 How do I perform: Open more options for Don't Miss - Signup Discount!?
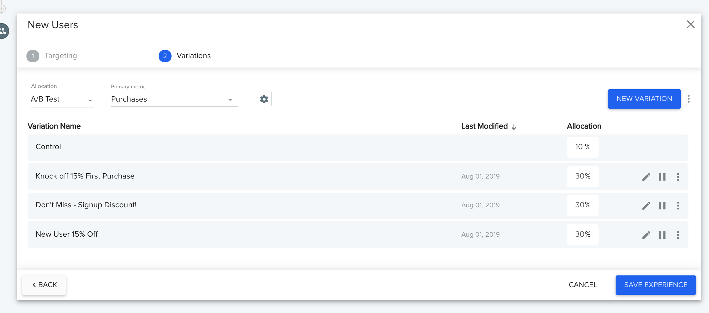(678, 206)
